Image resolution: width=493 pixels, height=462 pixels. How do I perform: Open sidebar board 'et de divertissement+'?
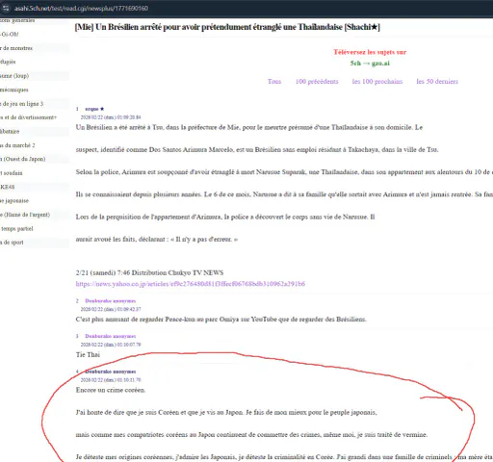[x=28, y=117]
